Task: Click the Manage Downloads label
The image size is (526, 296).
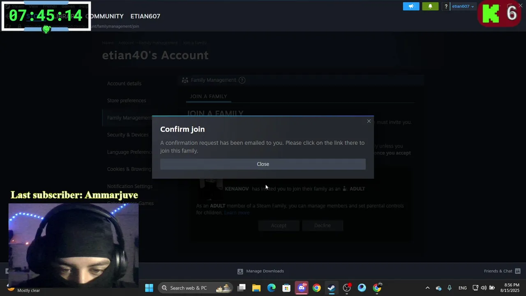Action: pos(265,271)
